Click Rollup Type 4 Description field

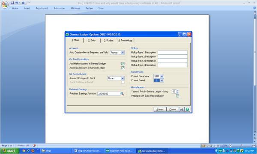click(x=173, y=65)
